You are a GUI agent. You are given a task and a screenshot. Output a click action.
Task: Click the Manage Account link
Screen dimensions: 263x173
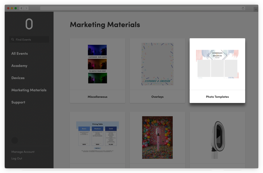(23, 152)
